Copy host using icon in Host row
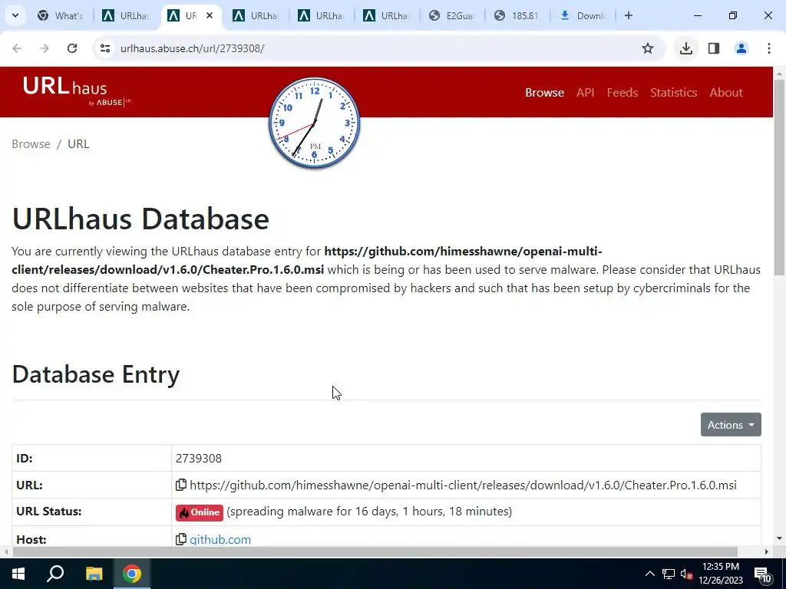This screenshot has height=589, width=786. (181, 539)
